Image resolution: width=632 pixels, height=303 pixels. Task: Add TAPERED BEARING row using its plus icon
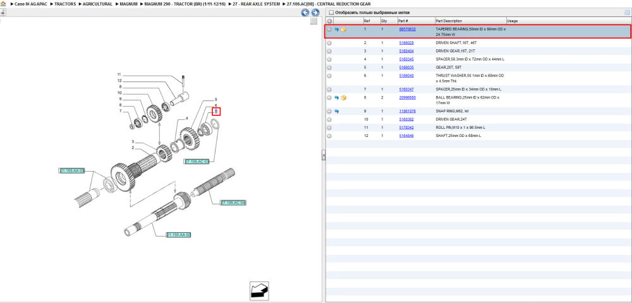coord(329,30)
